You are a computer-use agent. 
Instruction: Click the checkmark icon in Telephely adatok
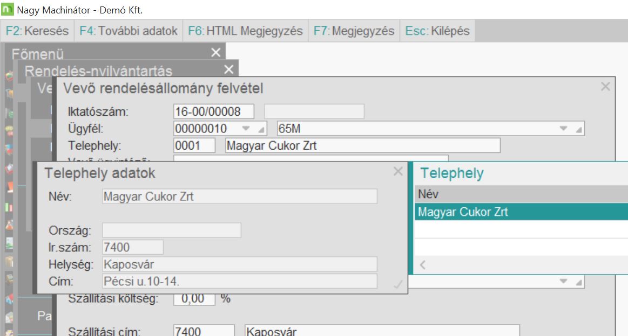coord(398,284)
